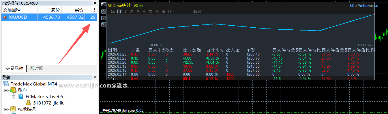Select the 年 yearly tab in MTDriver

145,12
